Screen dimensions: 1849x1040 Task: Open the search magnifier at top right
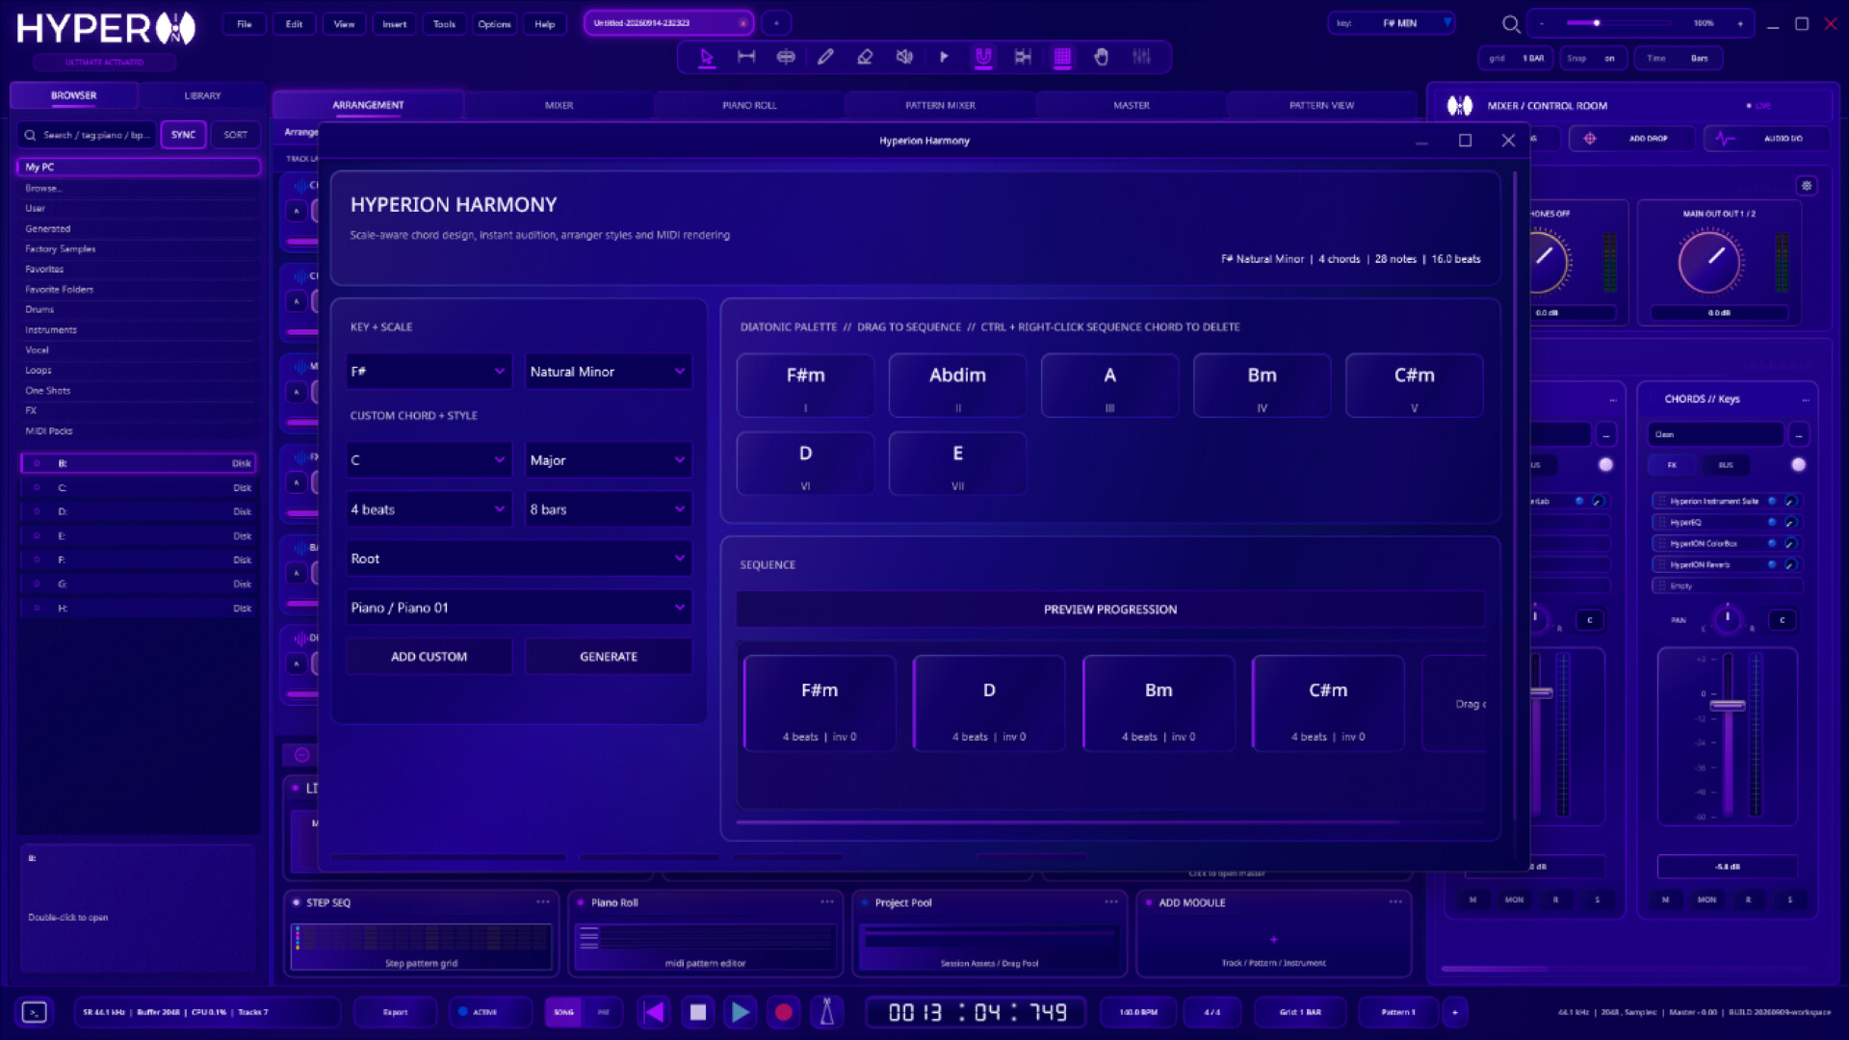tap(1511, 24)
